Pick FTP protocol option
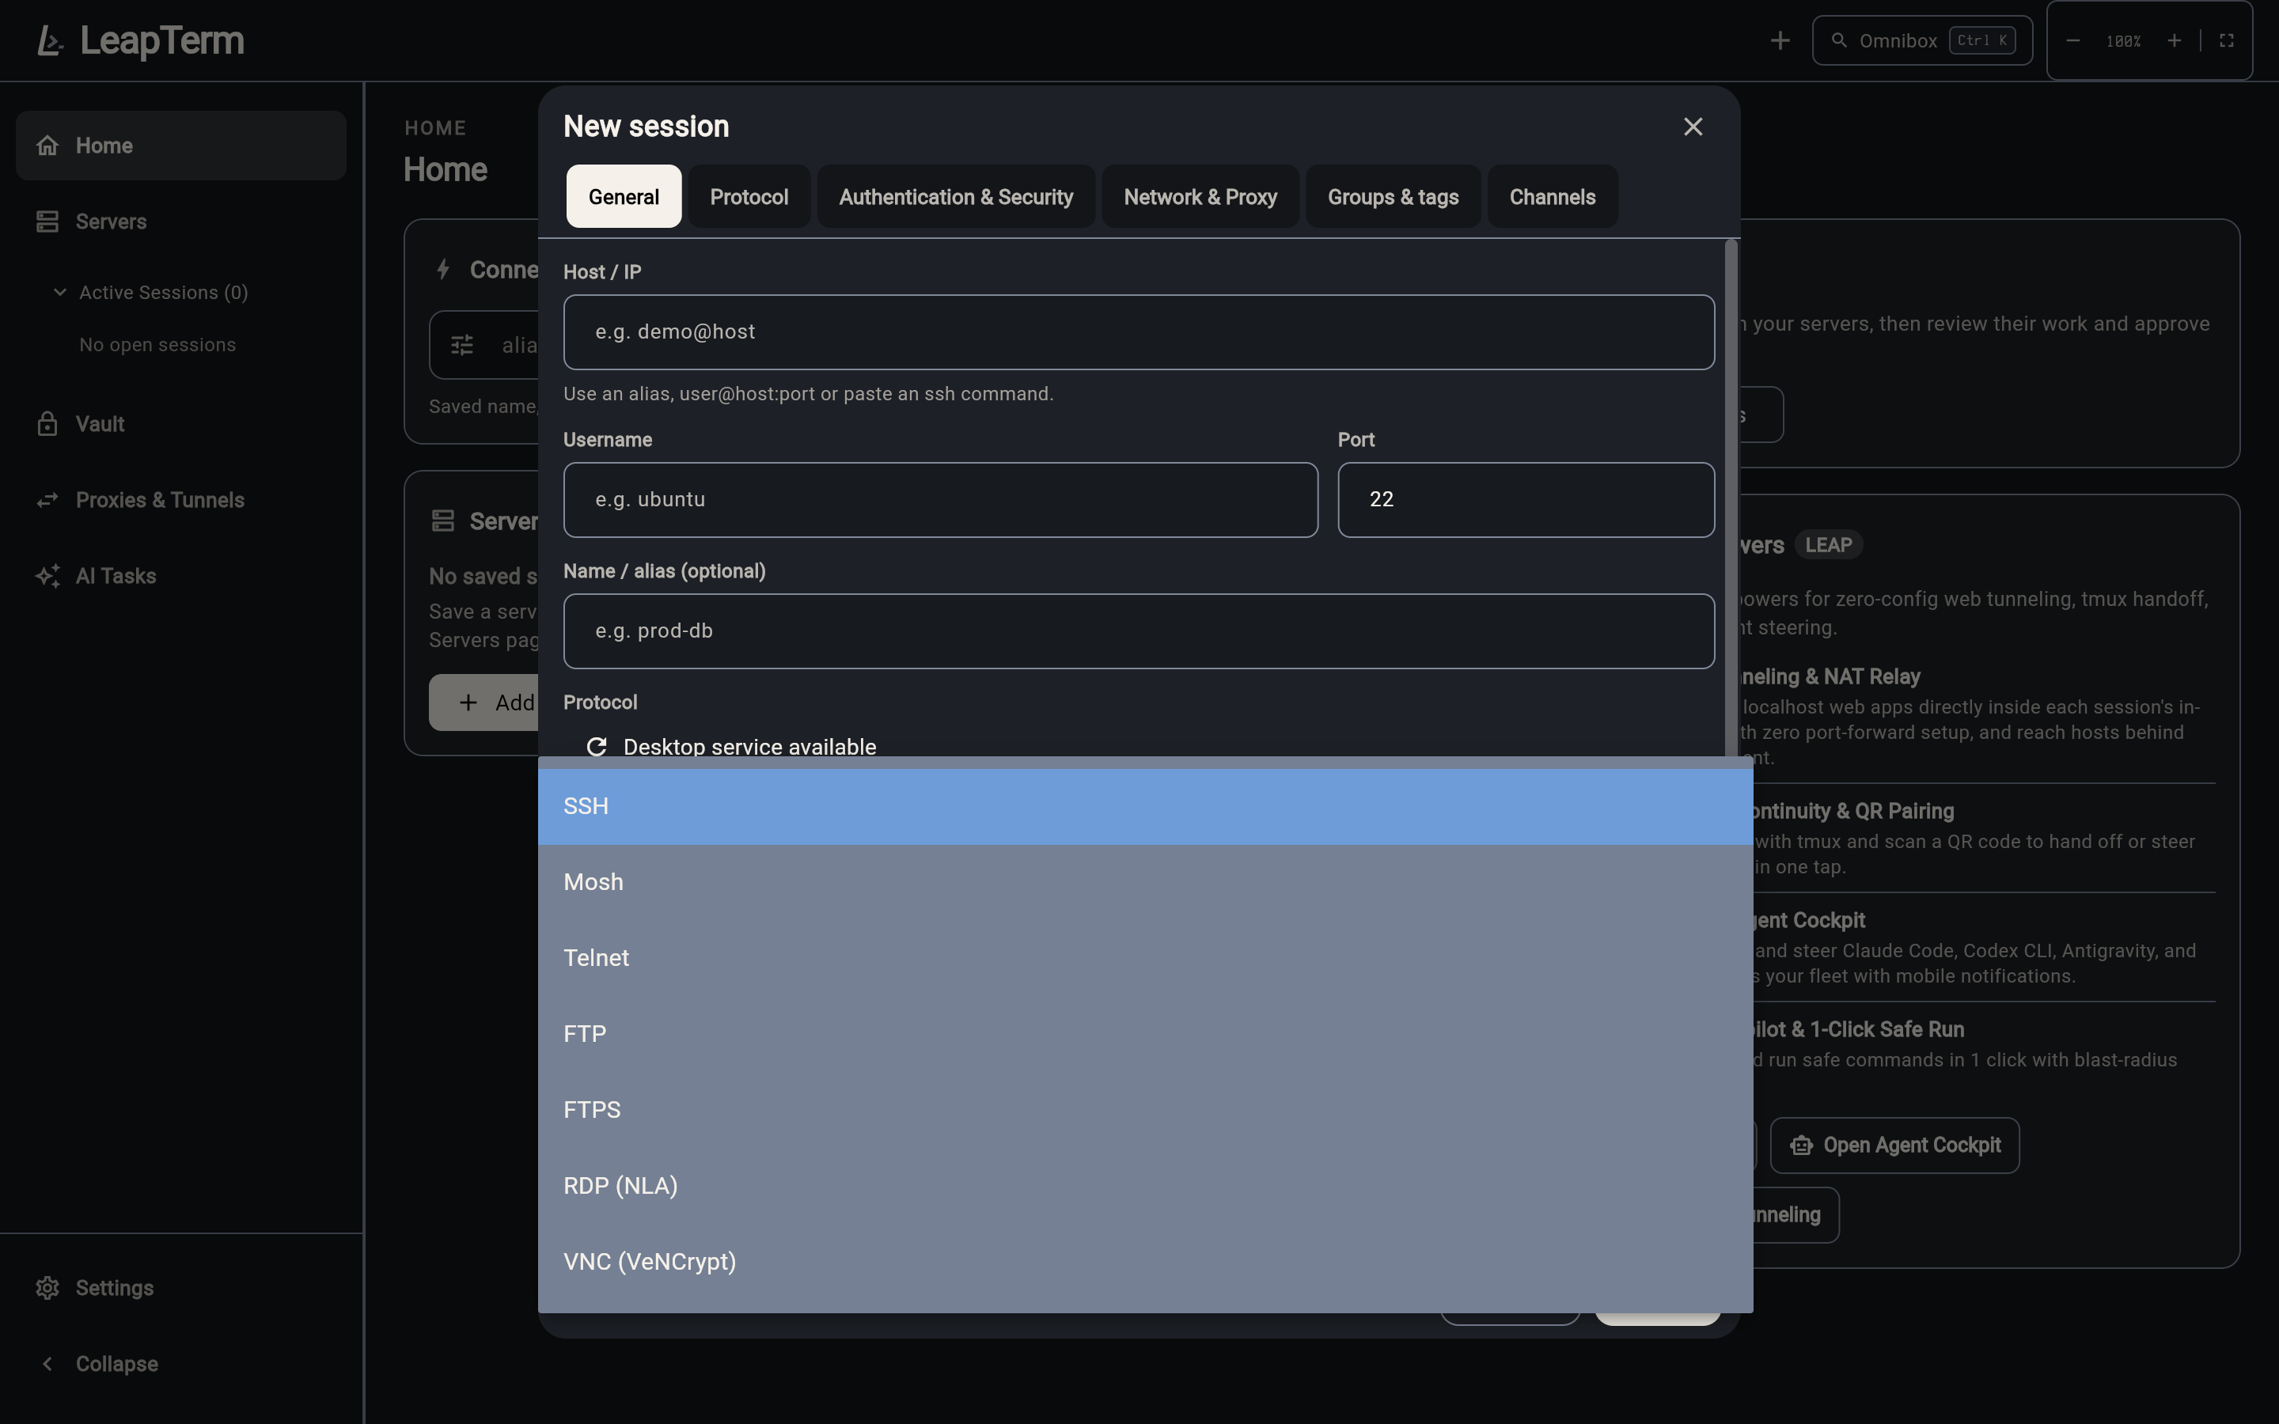 coord(1145,1034)
